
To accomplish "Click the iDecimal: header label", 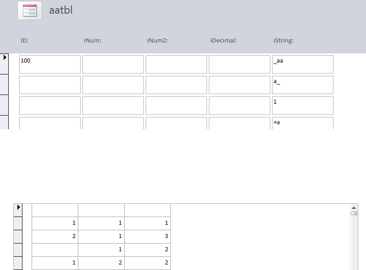I will coord(223,41).
